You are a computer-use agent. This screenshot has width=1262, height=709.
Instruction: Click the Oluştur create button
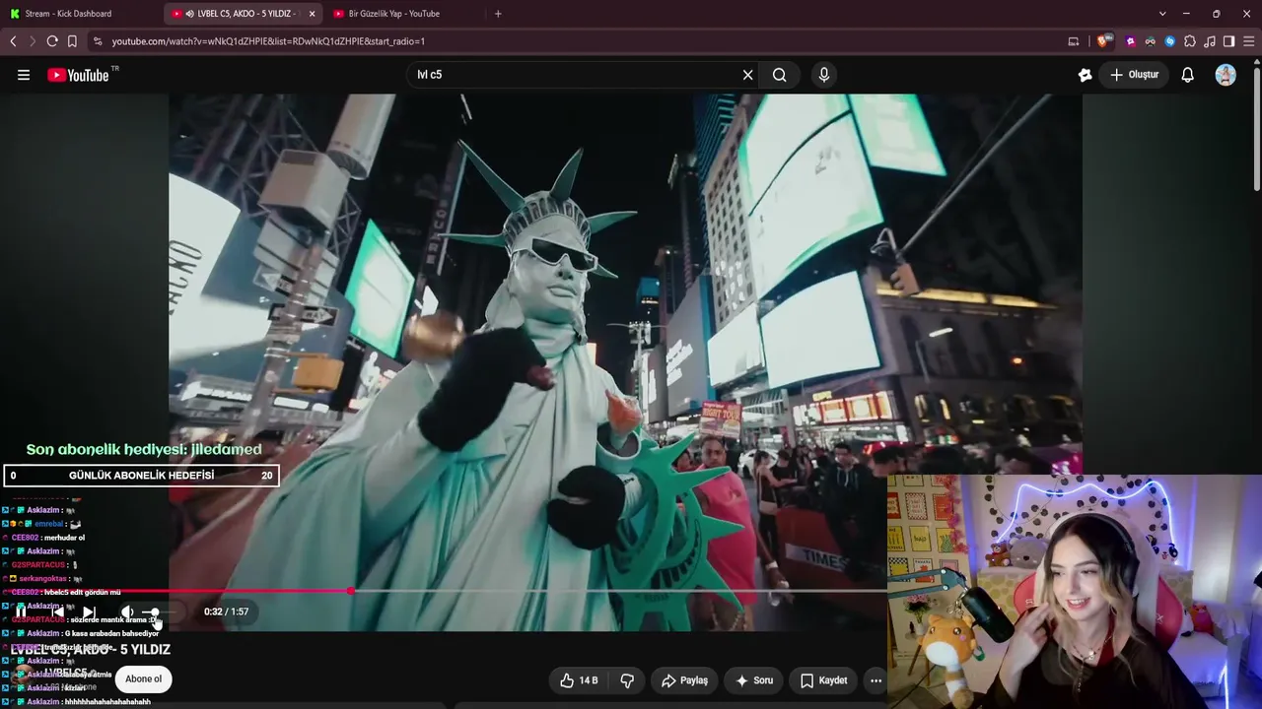coord(1134,75)
